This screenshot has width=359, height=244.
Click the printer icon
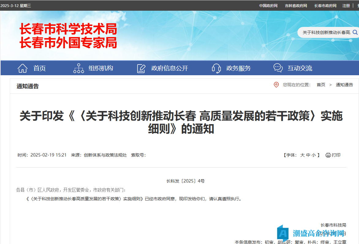328,155
